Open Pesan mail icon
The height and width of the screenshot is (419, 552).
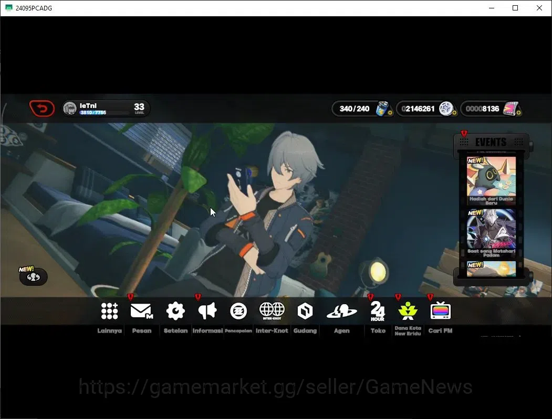[x=141, y=311]
